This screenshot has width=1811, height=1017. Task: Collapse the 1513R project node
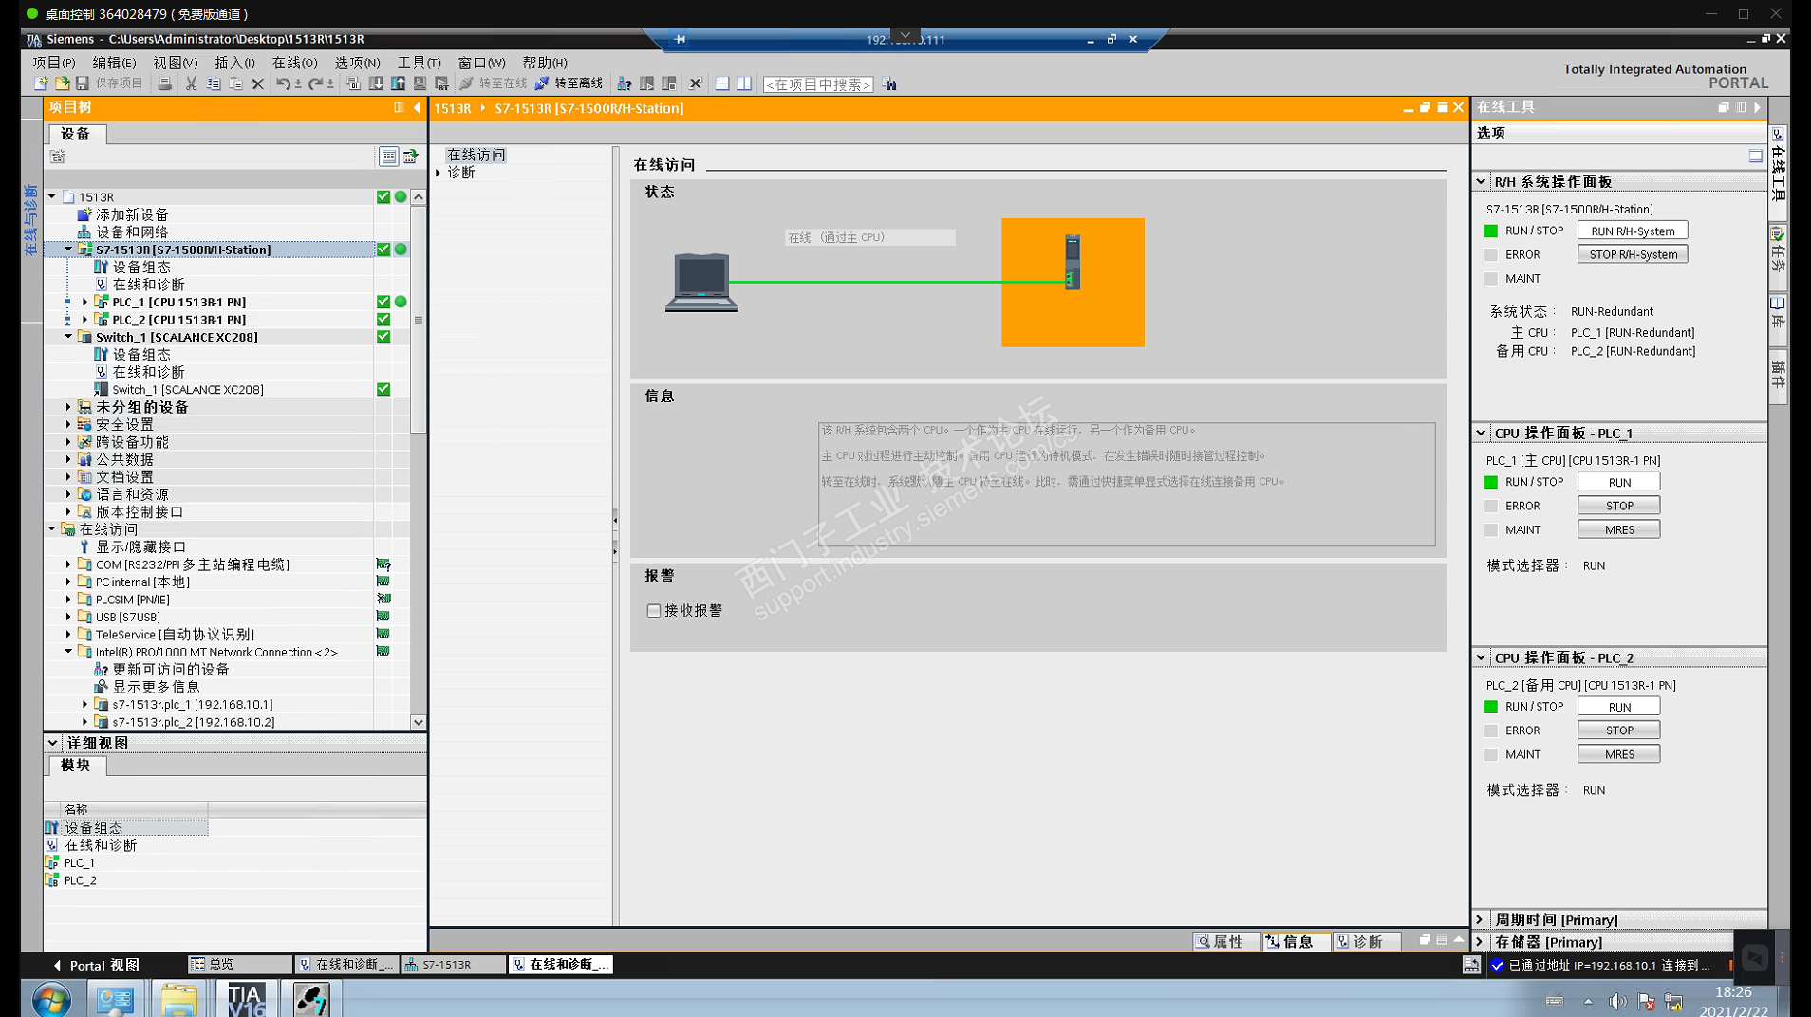52,196
